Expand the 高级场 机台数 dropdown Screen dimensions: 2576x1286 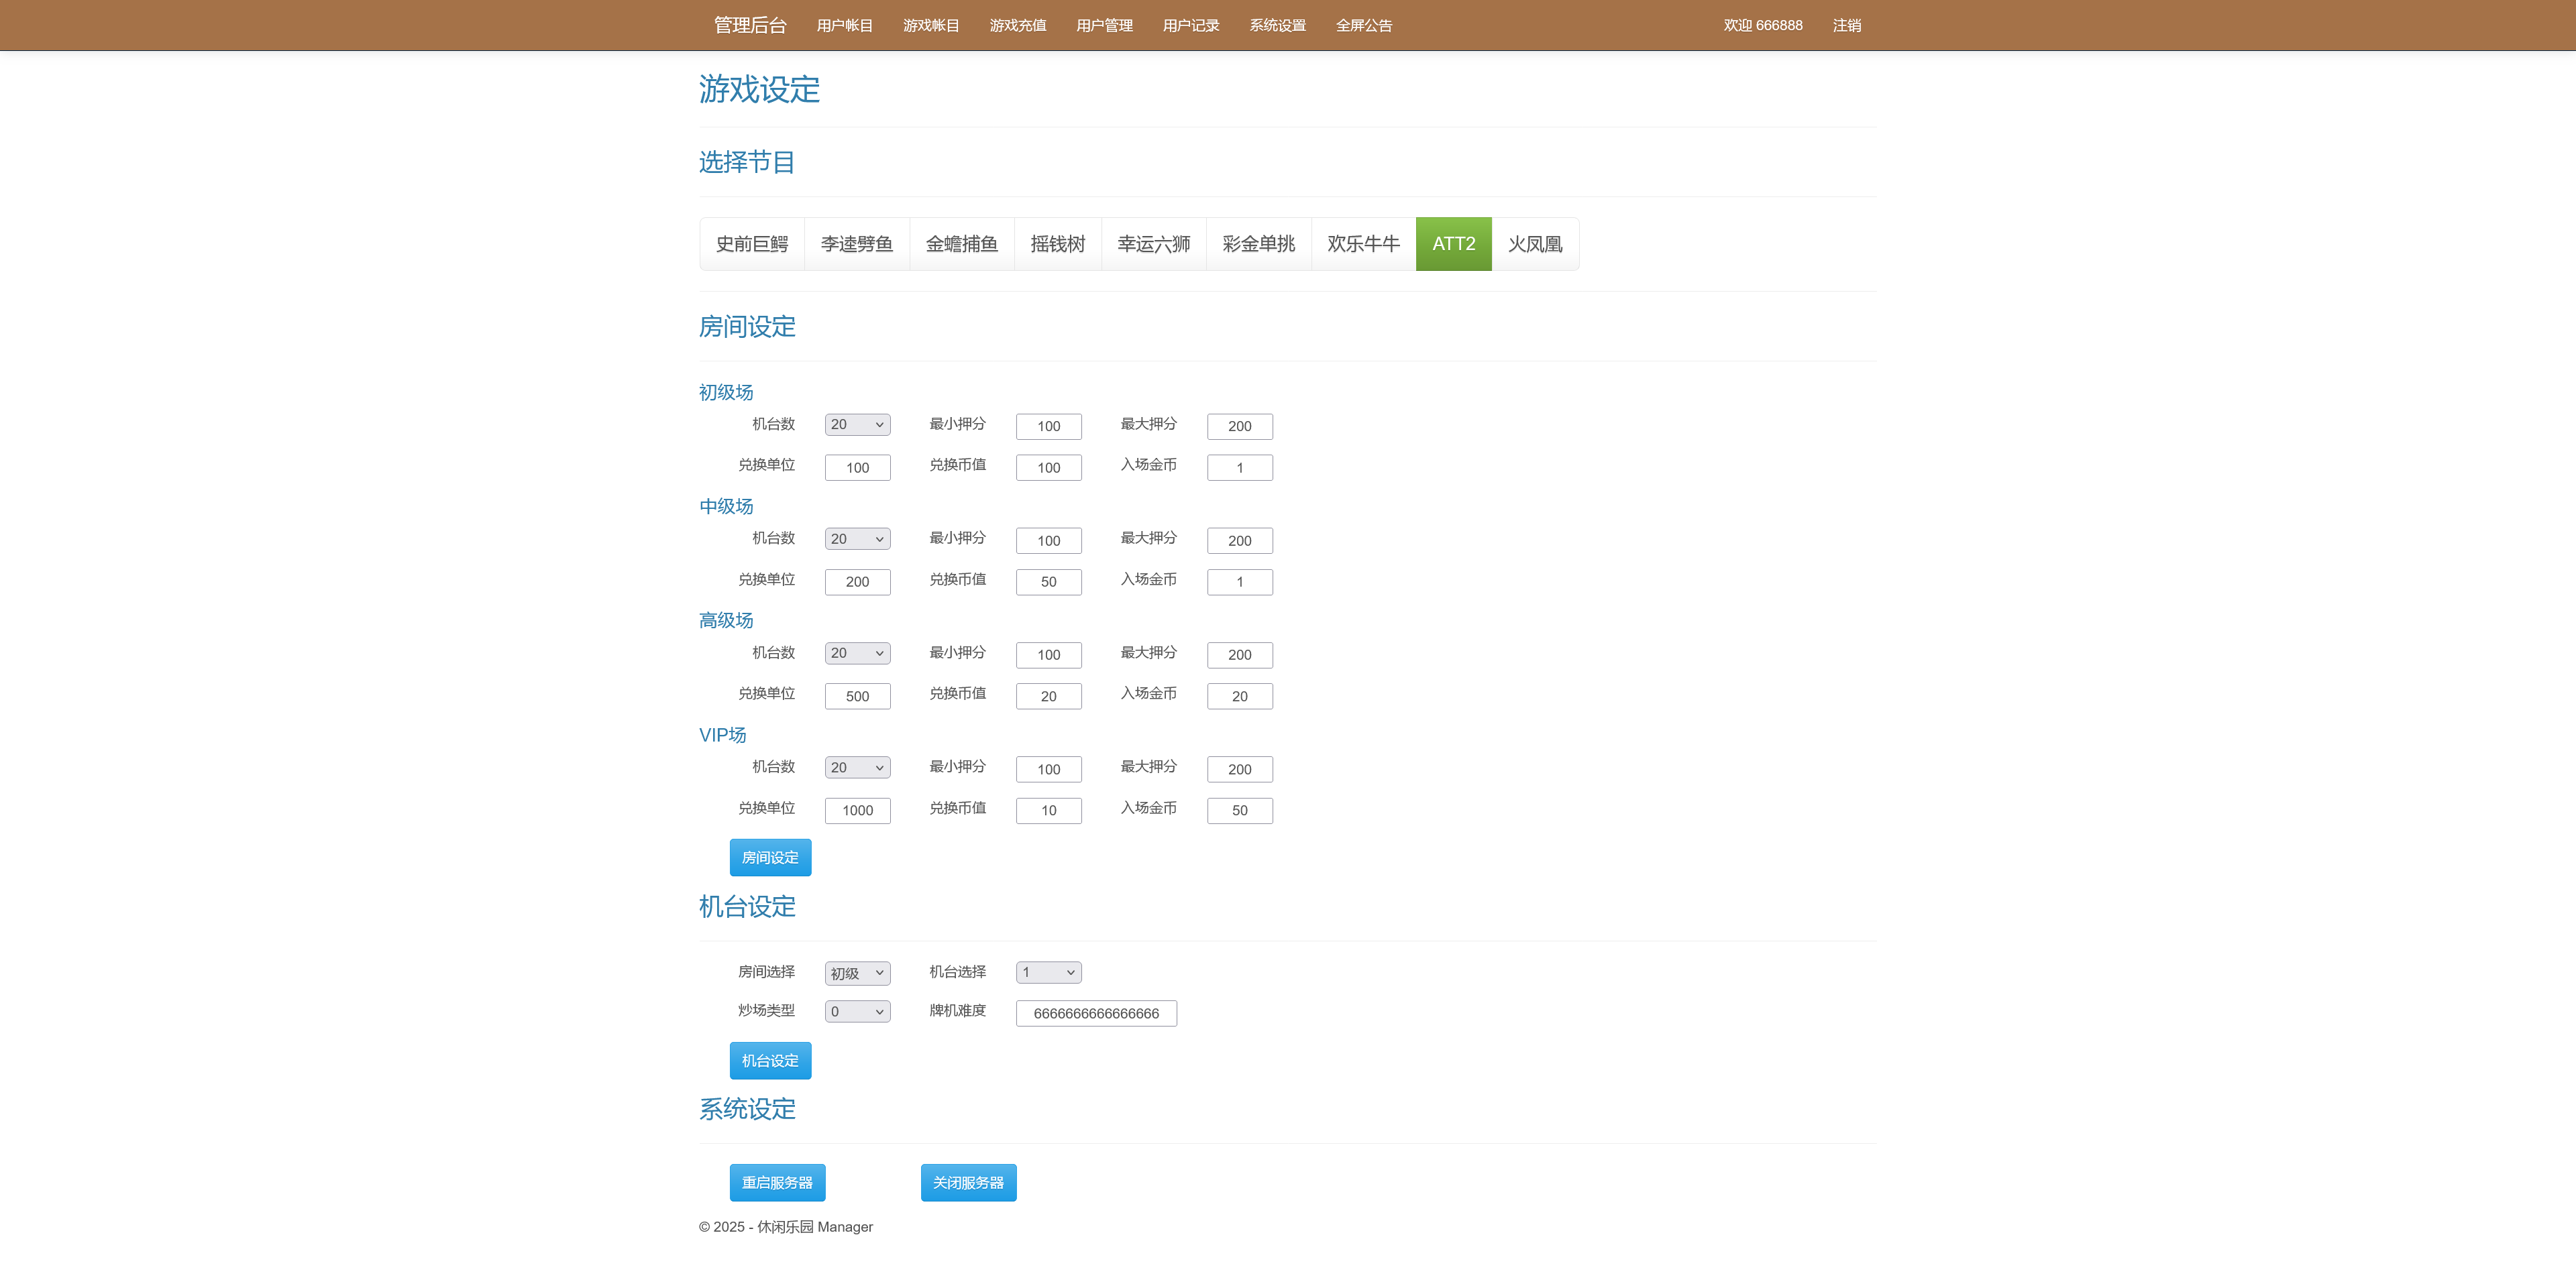point(857,652)
